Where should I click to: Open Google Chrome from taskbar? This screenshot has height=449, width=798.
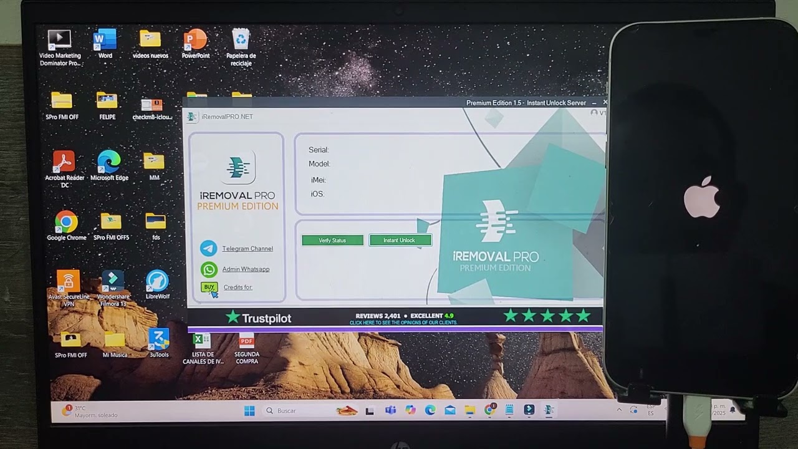click(x=490, y=410)
